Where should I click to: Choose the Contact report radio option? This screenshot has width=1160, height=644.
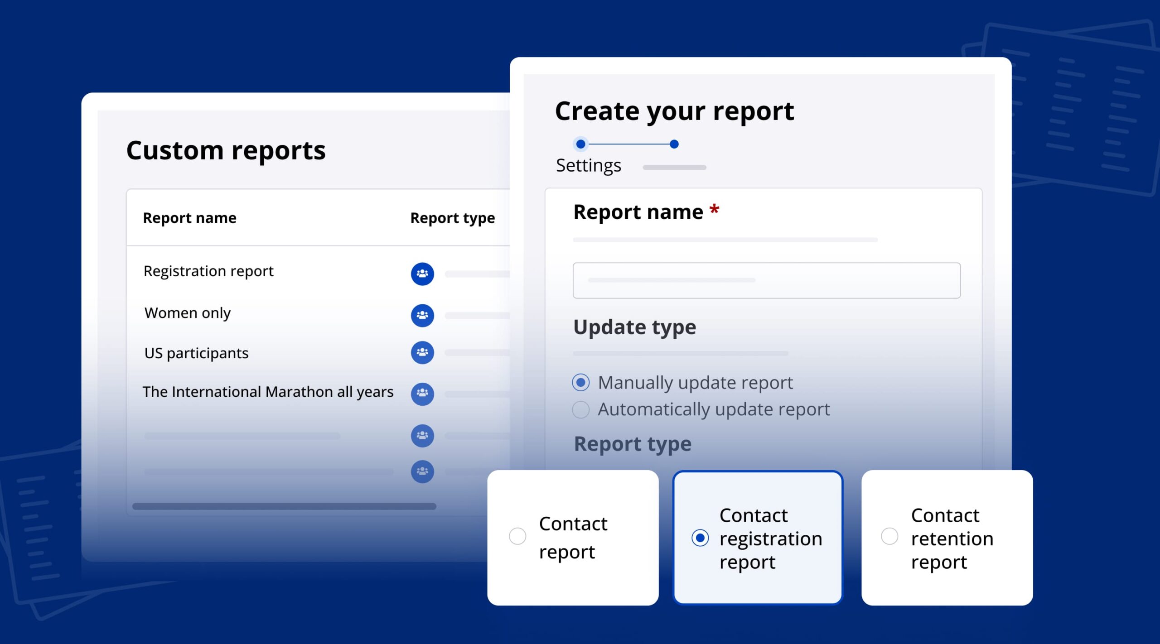(x=517, y=536)
